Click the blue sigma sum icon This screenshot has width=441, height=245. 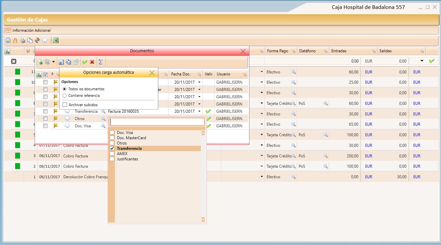(x=100, y=62)
